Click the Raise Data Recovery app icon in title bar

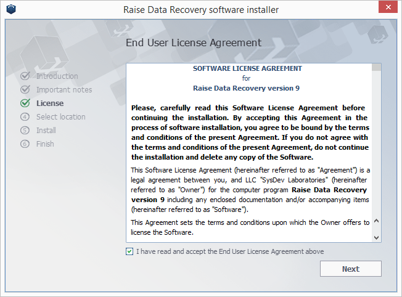[11, 9]
